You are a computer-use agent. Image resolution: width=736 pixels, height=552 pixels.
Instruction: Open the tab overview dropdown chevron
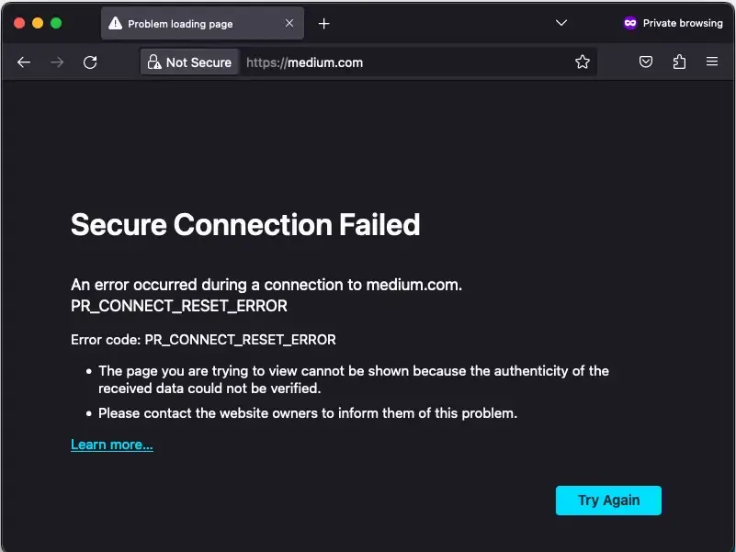tap(560, 23)
